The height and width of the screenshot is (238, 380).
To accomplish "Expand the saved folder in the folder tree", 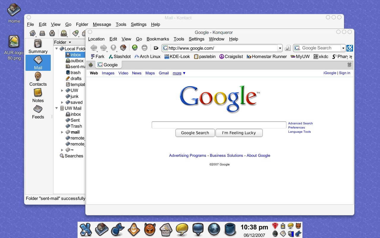I will [62, 102].
